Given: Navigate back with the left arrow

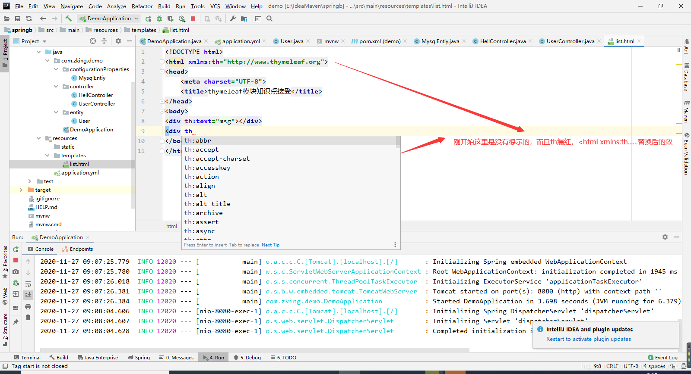Looking at the screenshot, I should pyautogui.click(x=43, y=19).
